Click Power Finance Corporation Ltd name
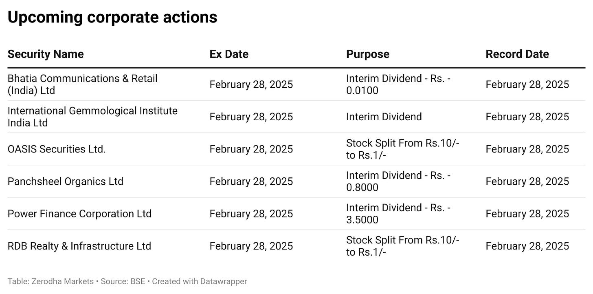 tap(79, 214)
